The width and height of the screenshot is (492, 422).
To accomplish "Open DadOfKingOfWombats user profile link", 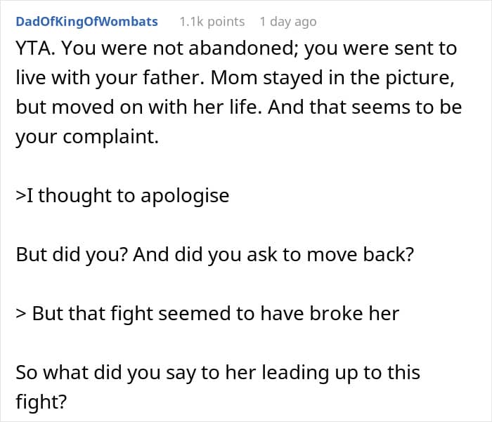I will (86, 22).
